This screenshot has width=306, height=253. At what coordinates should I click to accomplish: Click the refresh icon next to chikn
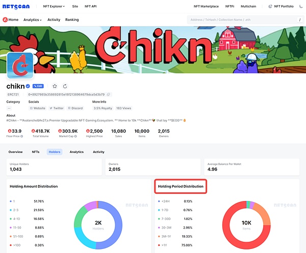(x=65, y=86)
